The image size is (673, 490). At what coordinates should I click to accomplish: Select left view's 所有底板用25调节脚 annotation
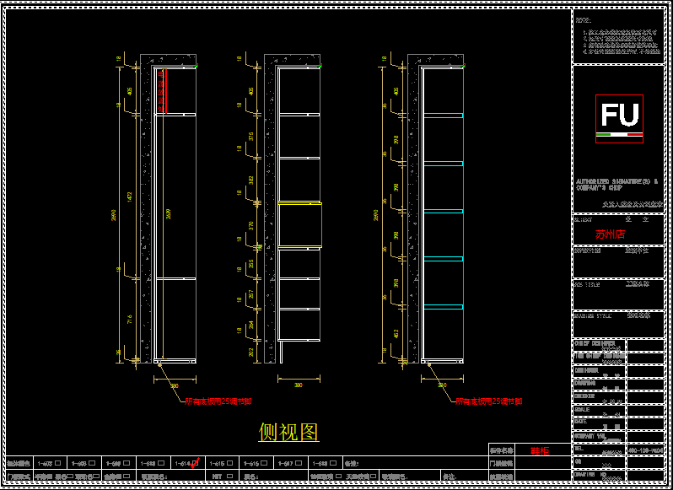point(218,401)
